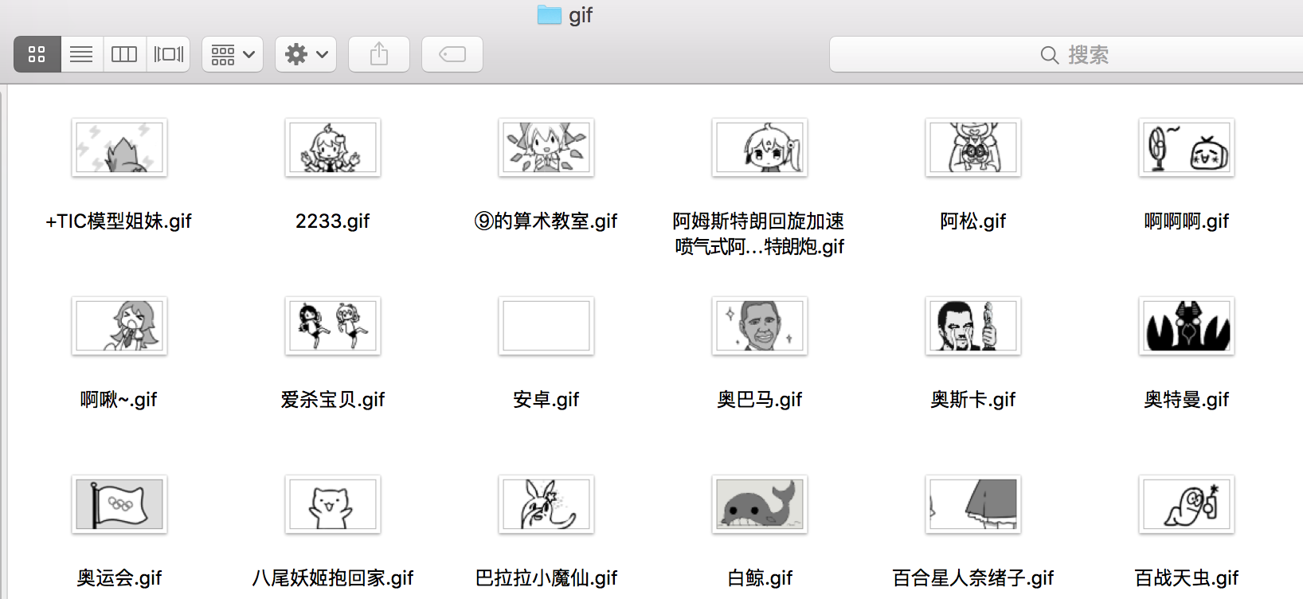
Task: Click the file name 奥特曼.gif
Action: (x=1187, y=399)
